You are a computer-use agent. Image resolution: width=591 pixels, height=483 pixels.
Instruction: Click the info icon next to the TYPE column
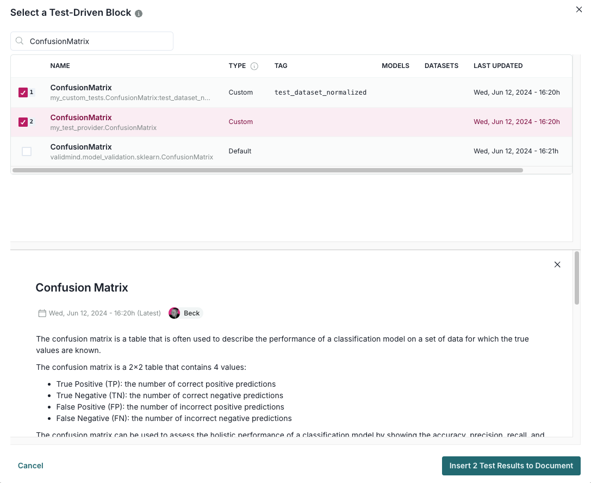(x=253, y=66)
